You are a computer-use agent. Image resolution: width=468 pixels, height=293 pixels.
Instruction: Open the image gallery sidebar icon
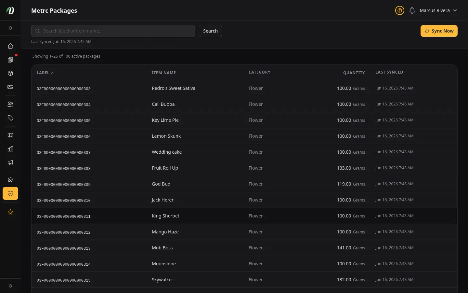pyautogui.click(x=10, y=87)
